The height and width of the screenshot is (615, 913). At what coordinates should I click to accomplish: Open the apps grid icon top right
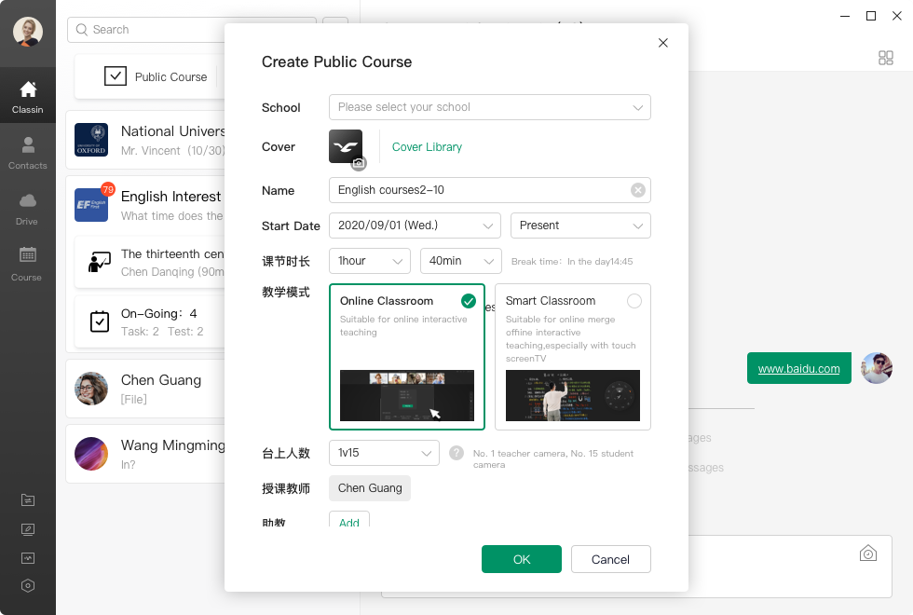[885, 58]
